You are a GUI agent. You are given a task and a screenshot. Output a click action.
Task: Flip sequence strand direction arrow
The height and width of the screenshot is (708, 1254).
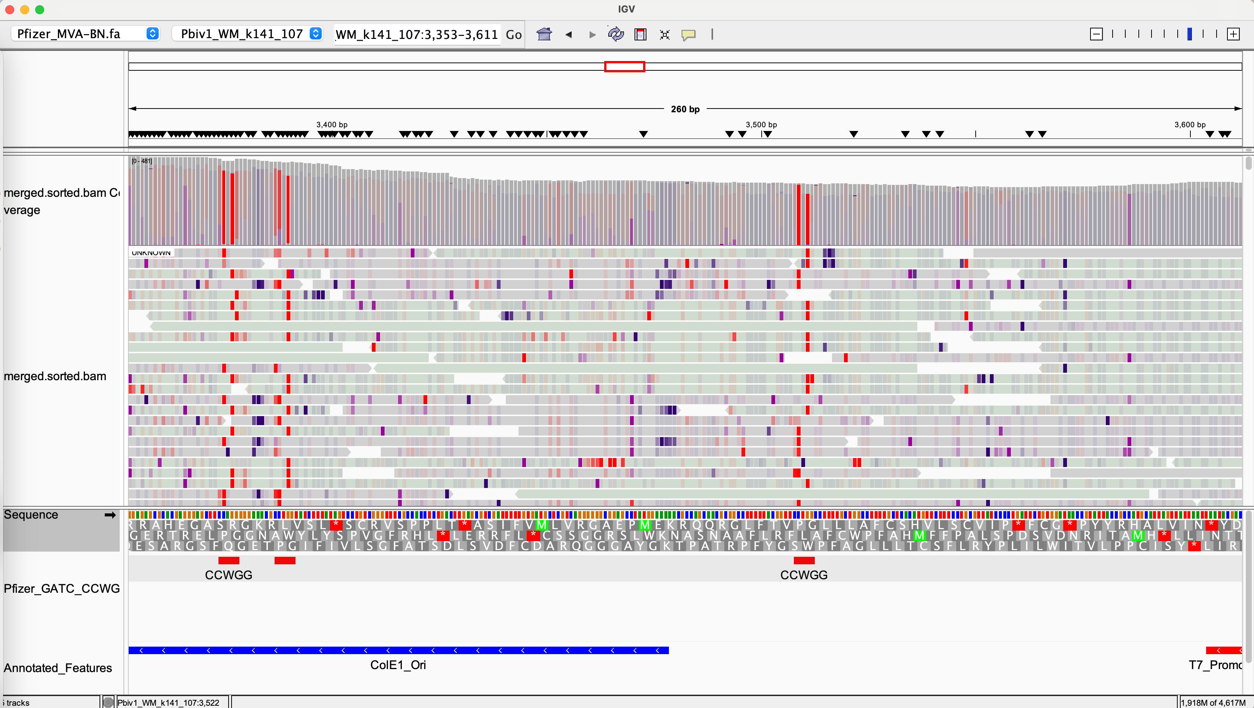pos(110,515)
